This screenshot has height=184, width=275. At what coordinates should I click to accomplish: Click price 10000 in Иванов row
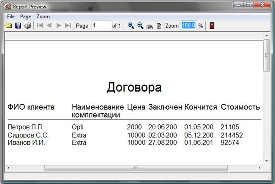point(136,143)
